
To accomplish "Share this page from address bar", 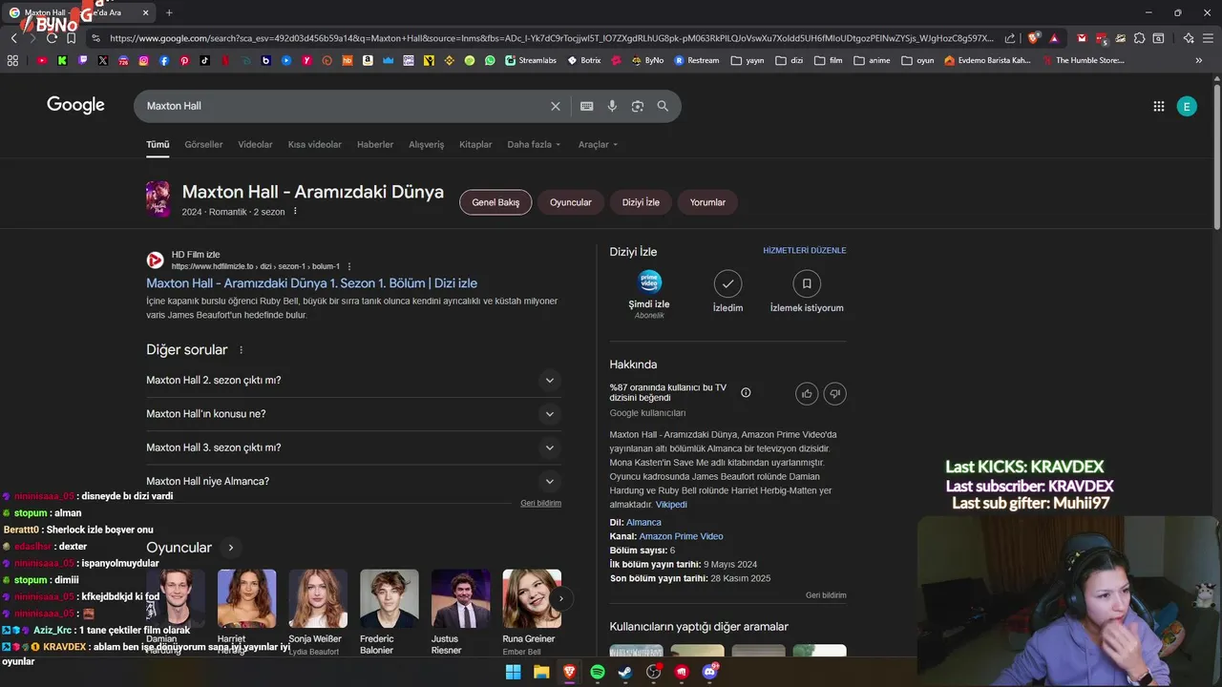I will 1010,38.
